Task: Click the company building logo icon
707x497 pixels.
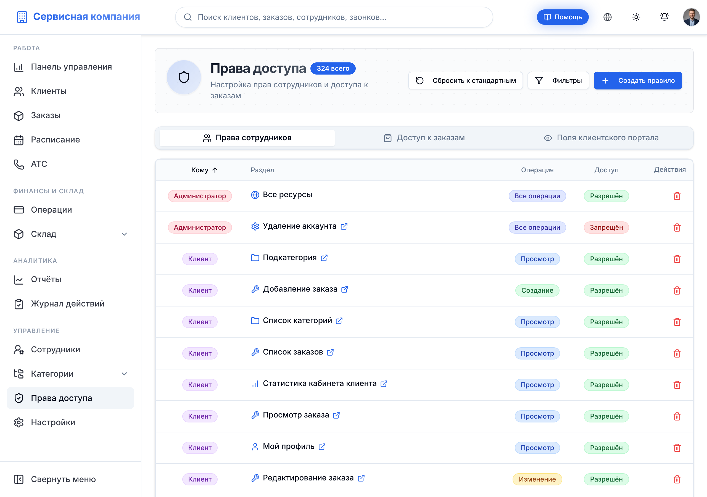Action: (x=22, y=17)
